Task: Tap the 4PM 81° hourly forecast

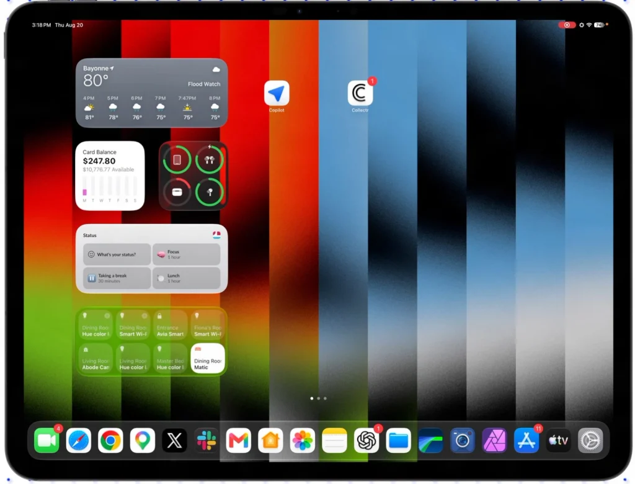Action: [x=89, y=107]
